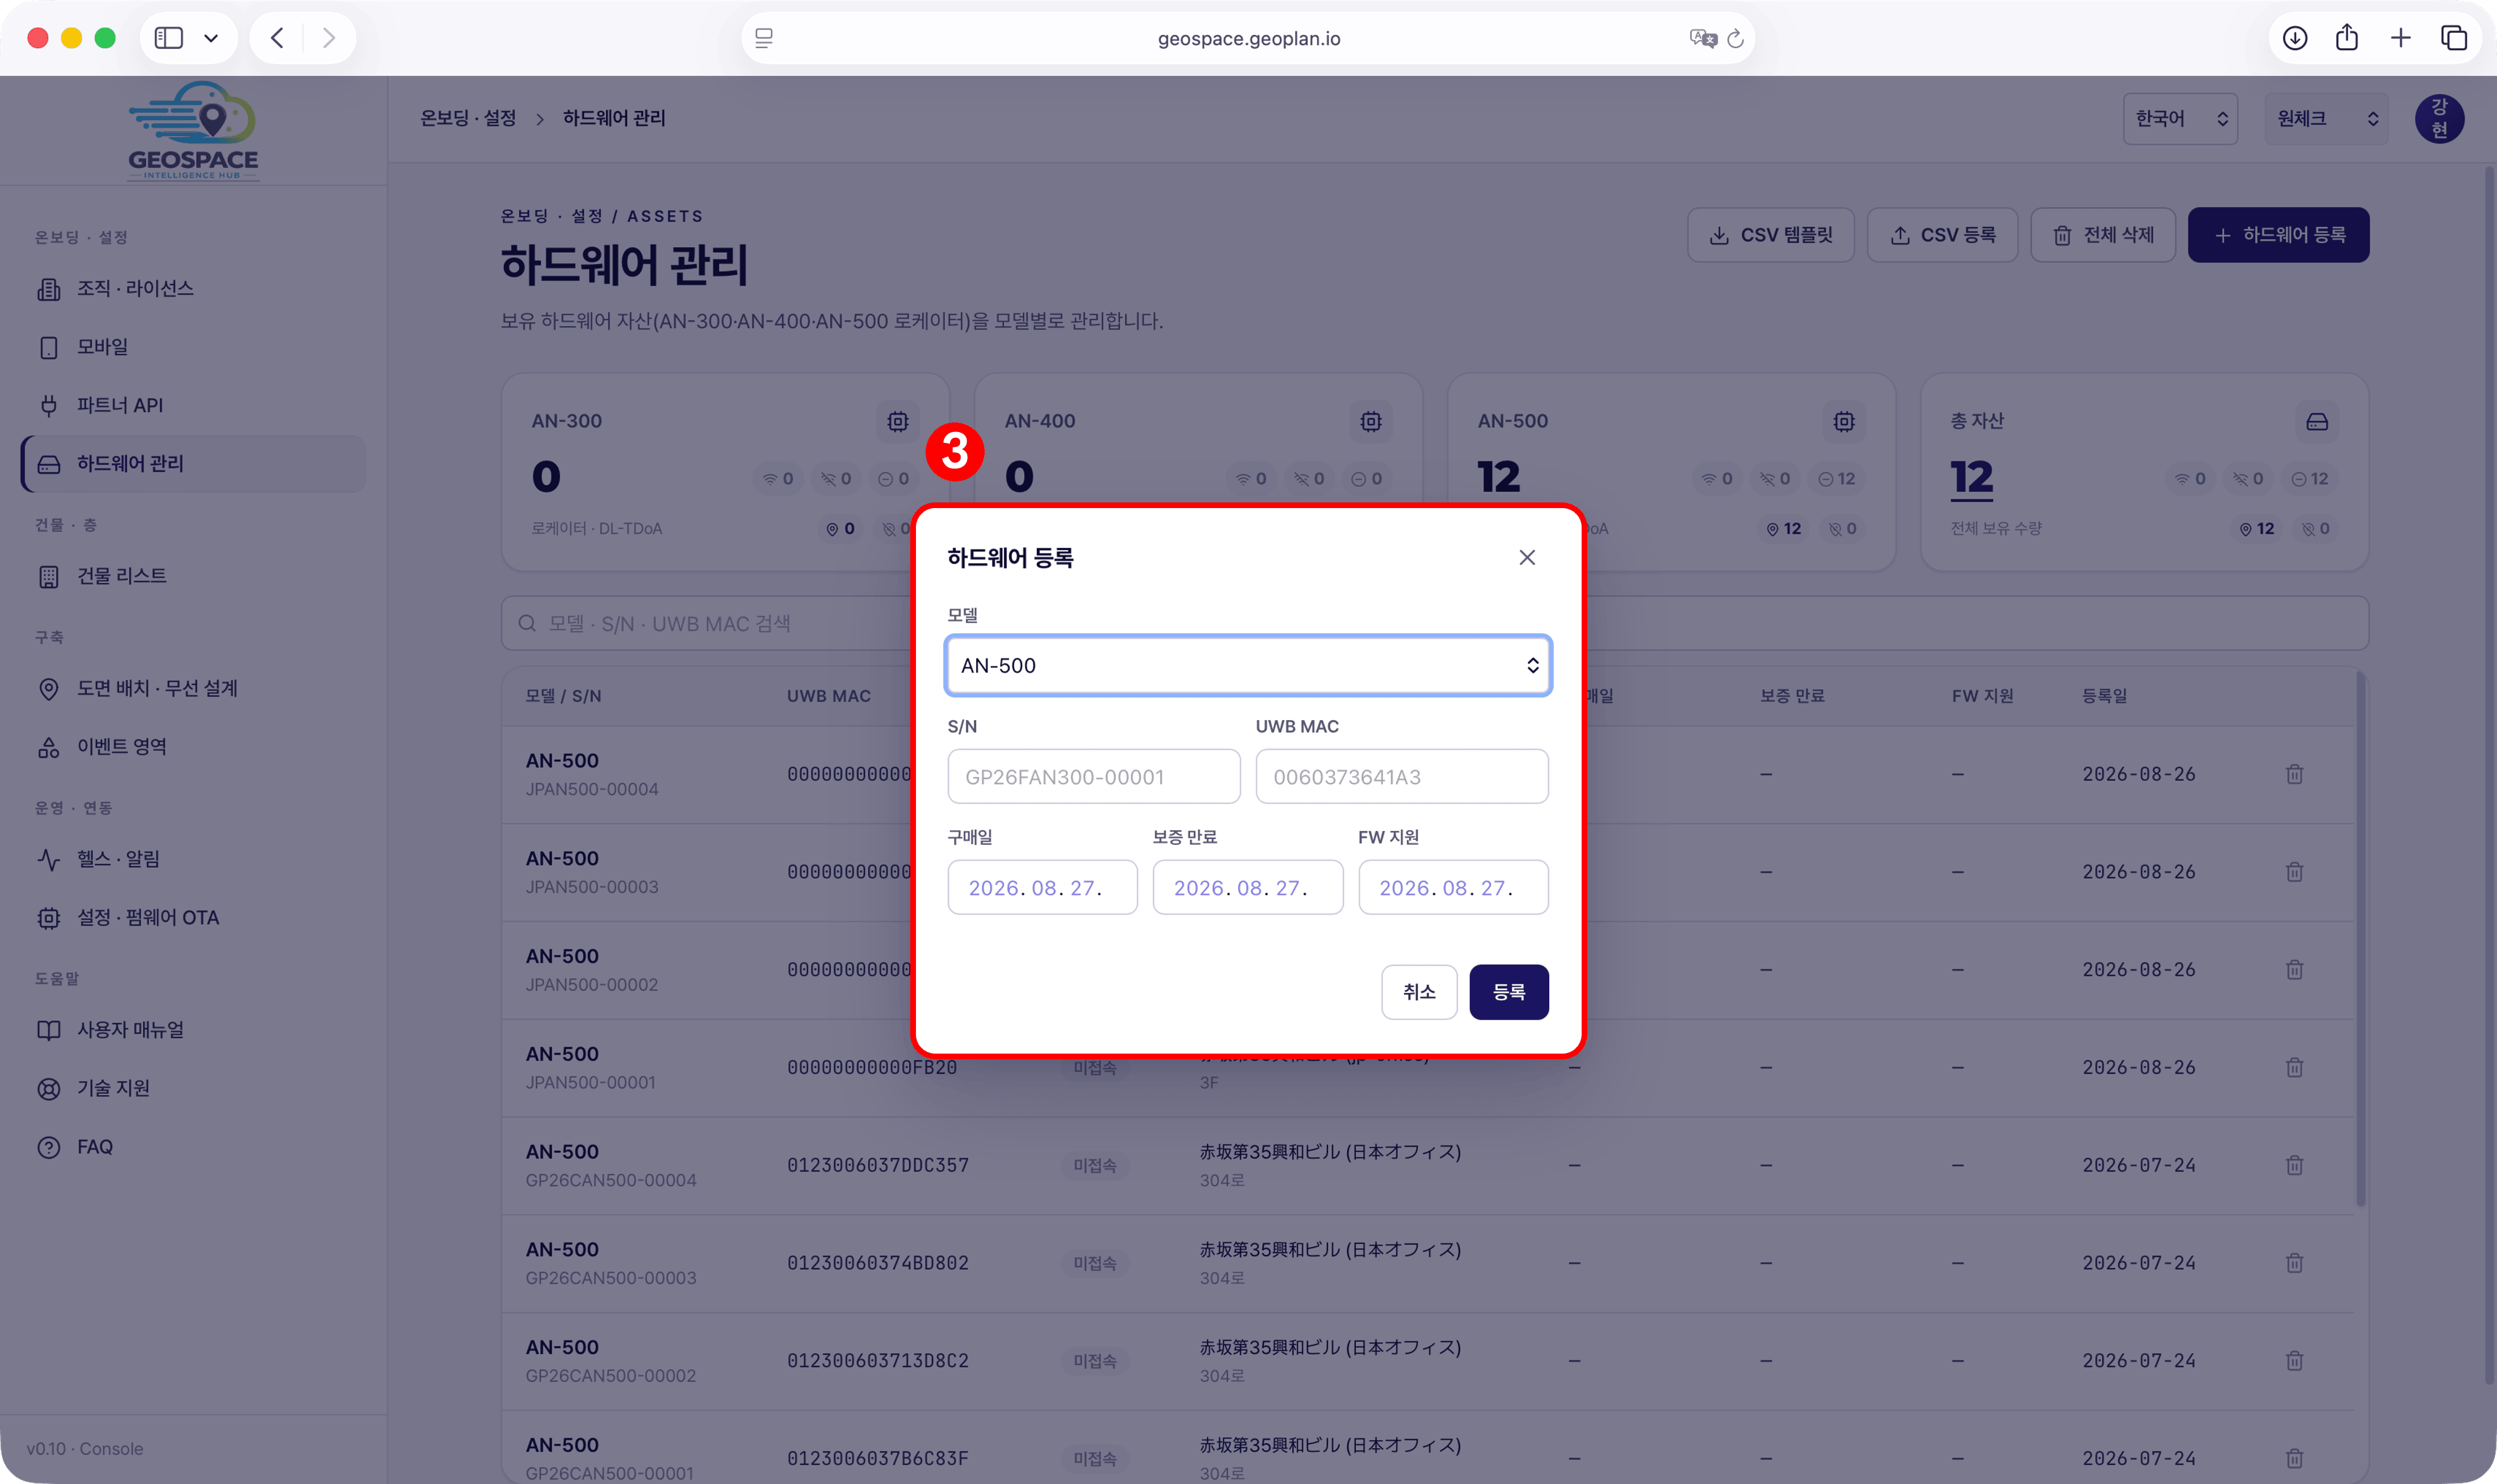Click the 취소 button
This screenshot has height=1484, width=2497.
1418,991
